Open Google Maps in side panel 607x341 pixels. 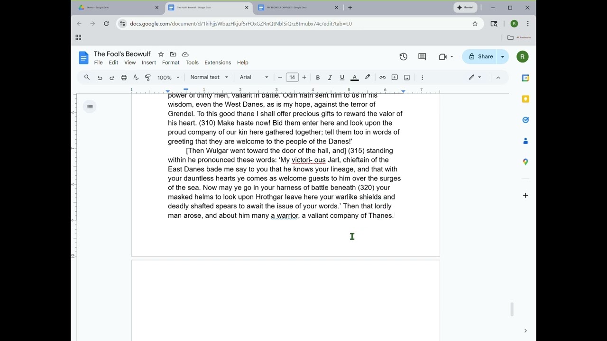click(525, 162)
